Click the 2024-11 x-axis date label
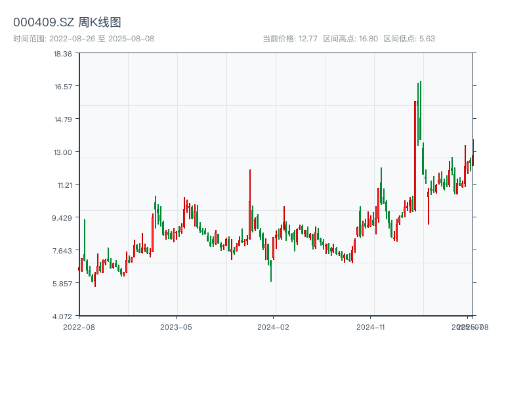525x394 pixels. 370,326
